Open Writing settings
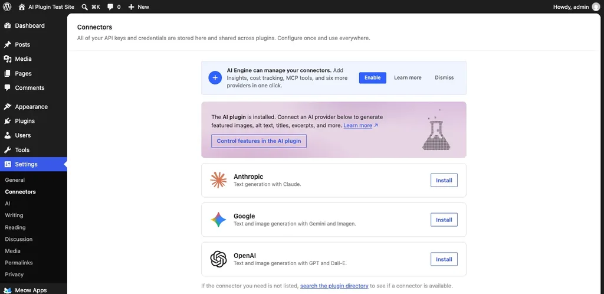Image resolution: width=604 pixels, height=294 pixels. pos(14,215)
